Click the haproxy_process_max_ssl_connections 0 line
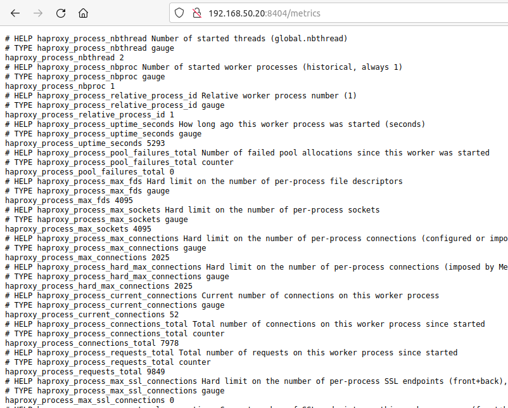 click(x=89, y=400)
